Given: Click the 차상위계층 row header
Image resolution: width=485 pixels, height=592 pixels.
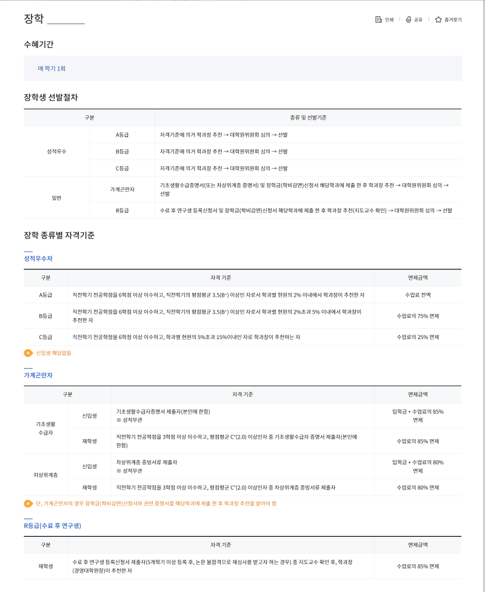Looking at the screenshot, I should point(45,475).
